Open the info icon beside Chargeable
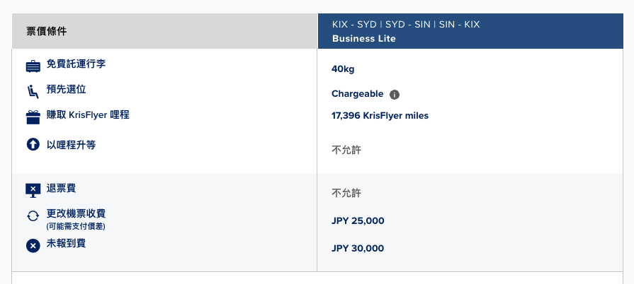 (x=395, y=95)
